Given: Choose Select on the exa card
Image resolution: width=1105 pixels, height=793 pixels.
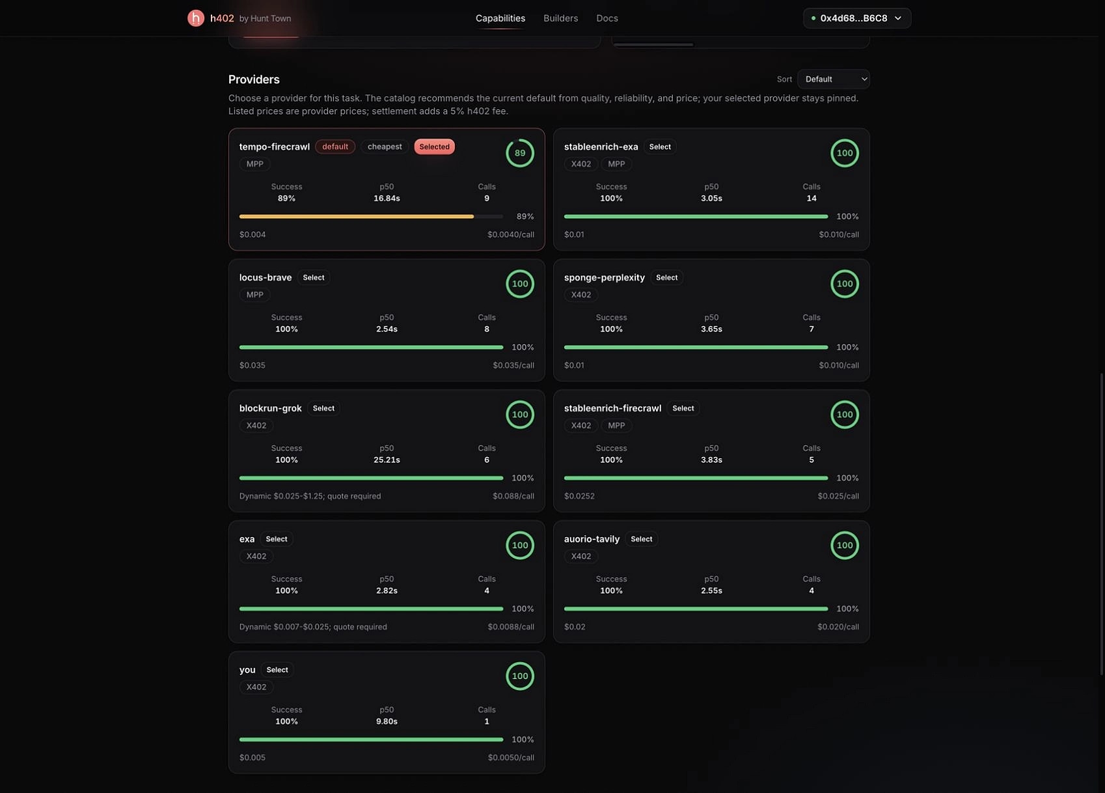Looking at the screenshot, I should coord(276,540).
